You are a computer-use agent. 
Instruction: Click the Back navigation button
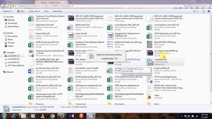tap(2, 6)
